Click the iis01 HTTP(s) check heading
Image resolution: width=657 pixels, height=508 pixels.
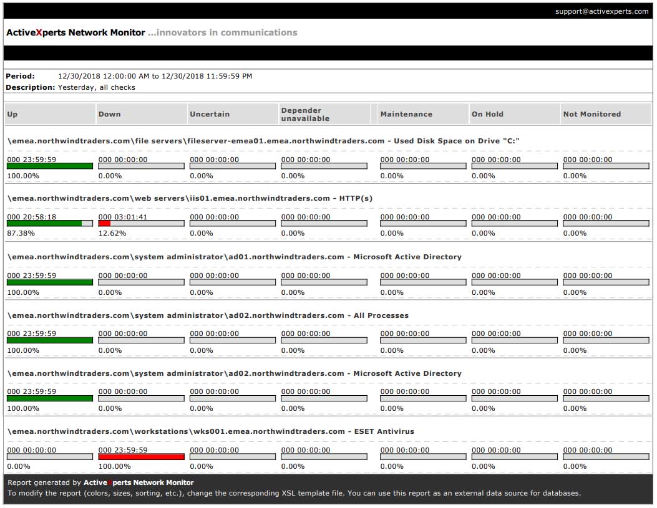pos(190,198)
